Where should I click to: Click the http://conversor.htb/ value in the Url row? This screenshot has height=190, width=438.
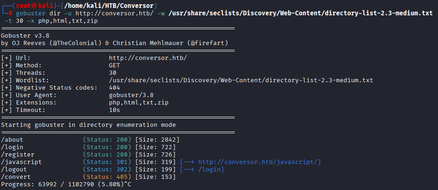tap(148, 58)
